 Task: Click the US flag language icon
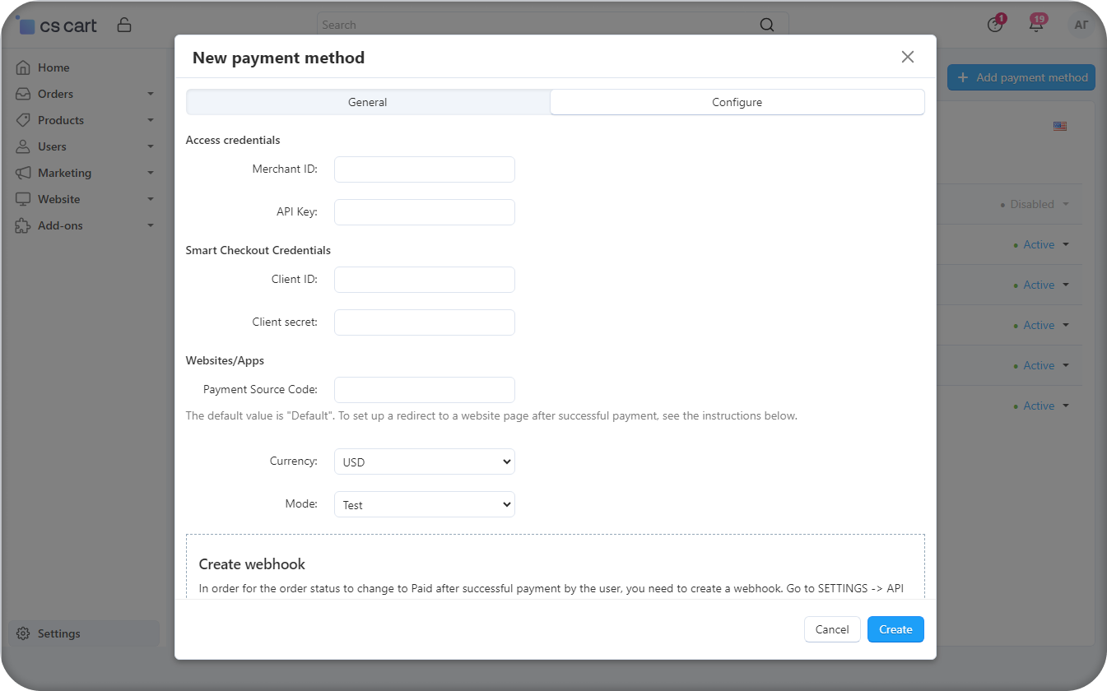[1060, 126]
